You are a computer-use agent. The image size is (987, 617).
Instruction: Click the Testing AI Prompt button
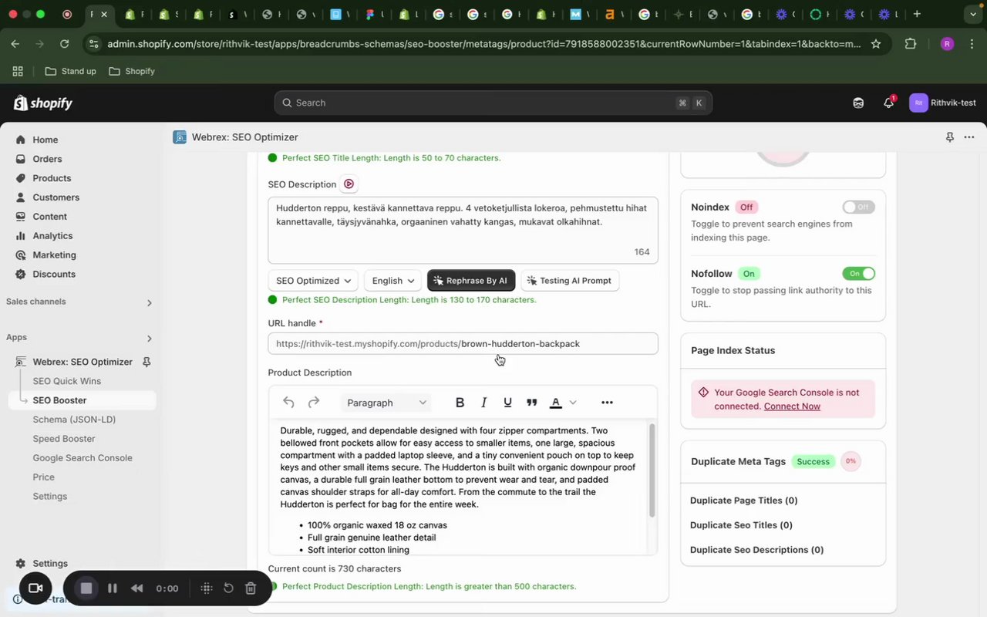point(570,281)
